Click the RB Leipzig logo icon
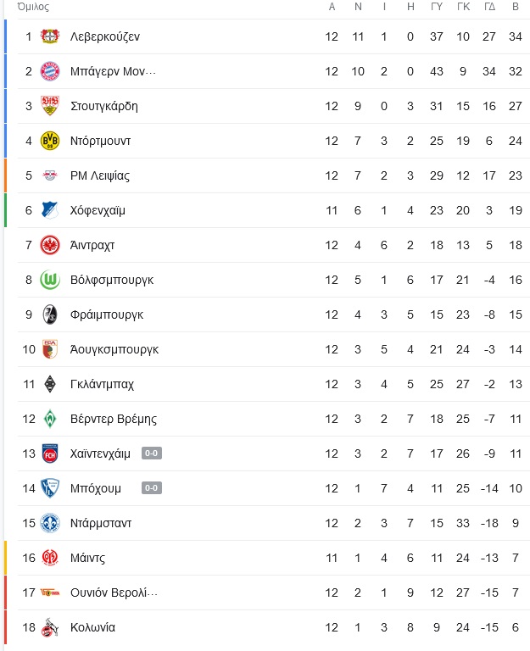The width and height of the screenshot is (530, 651). point(50,175)
